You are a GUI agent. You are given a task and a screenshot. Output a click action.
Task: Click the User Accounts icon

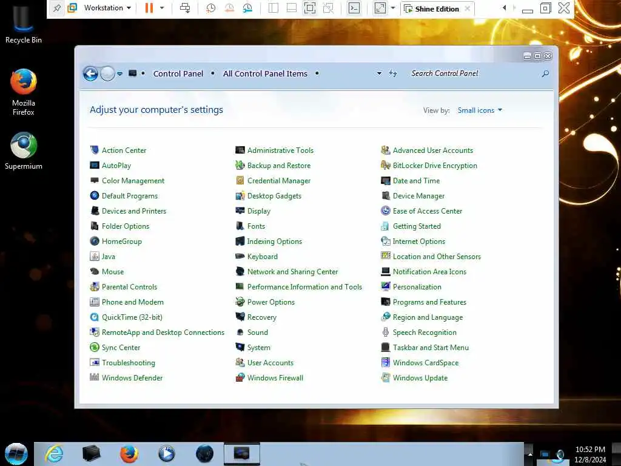point(240,363)
